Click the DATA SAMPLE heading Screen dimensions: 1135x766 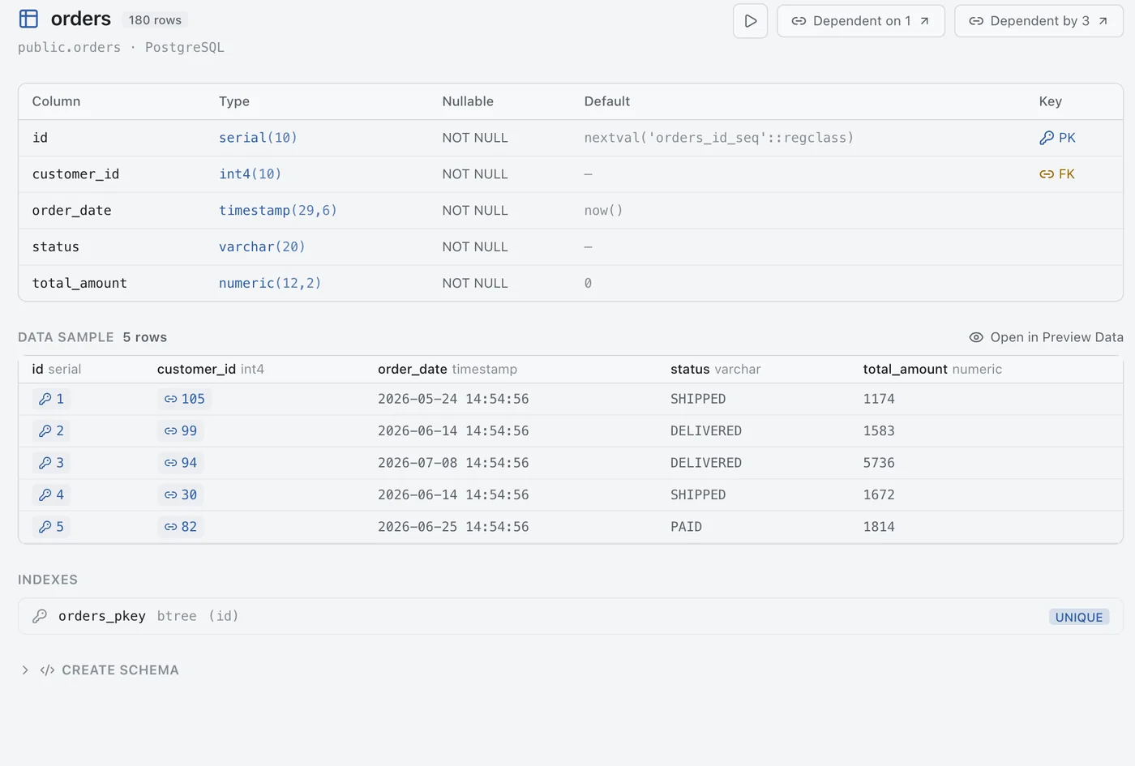point(66,337)
